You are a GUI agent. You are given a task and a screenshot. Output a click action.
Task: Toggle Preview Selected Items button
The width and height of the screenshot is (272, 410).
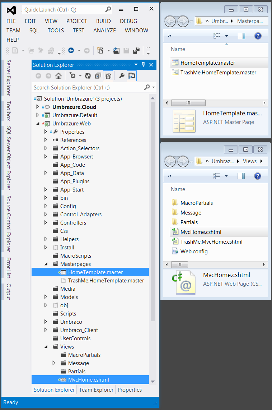click(x=132, y=76)
